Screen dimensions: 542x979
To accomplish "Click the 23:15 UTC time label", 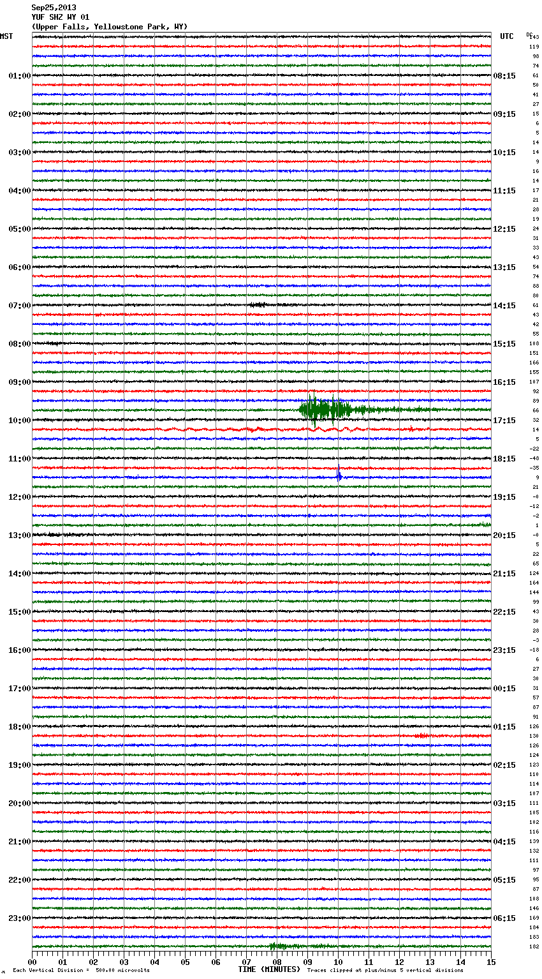I will (x=504, y=650).
